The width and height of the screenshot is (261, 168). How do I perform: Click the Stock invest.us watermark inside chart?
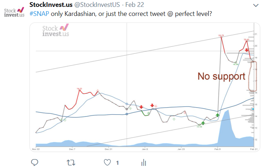56,30
